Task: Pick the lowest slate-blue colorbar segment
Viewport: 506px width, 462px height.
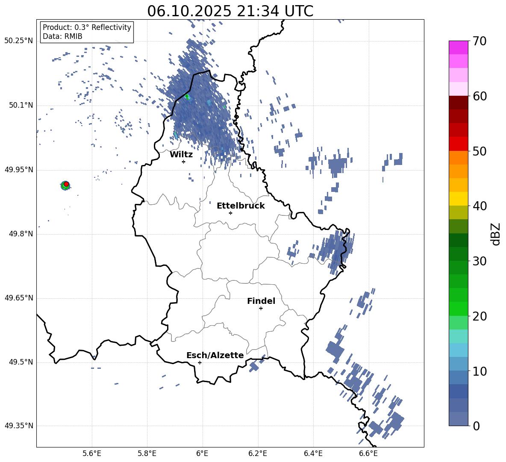Action: (458, 419)
